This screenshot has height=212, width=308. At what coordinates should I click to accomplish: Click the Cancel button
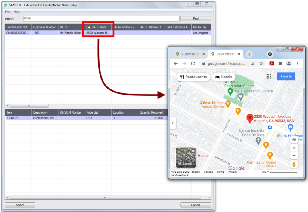point(196,205)
